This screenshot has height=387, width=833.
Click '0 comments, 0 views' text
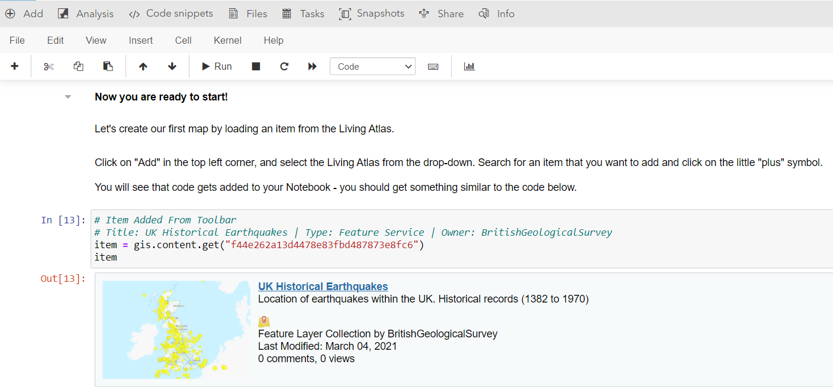pos(306,359)
